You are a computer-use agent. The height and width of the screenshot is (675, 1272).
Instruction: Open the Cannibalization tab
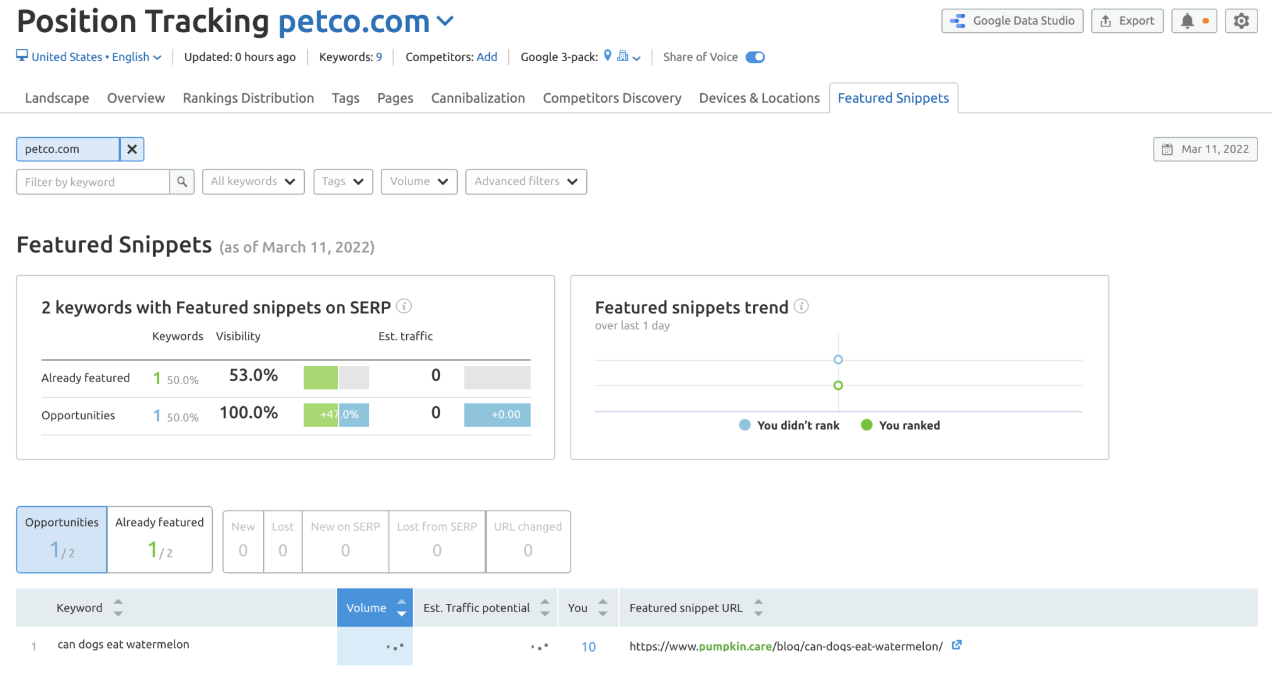tap(478, 98)
